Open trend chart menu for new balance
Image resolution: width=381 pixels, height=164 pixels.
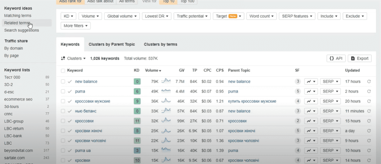pos(311,82)
